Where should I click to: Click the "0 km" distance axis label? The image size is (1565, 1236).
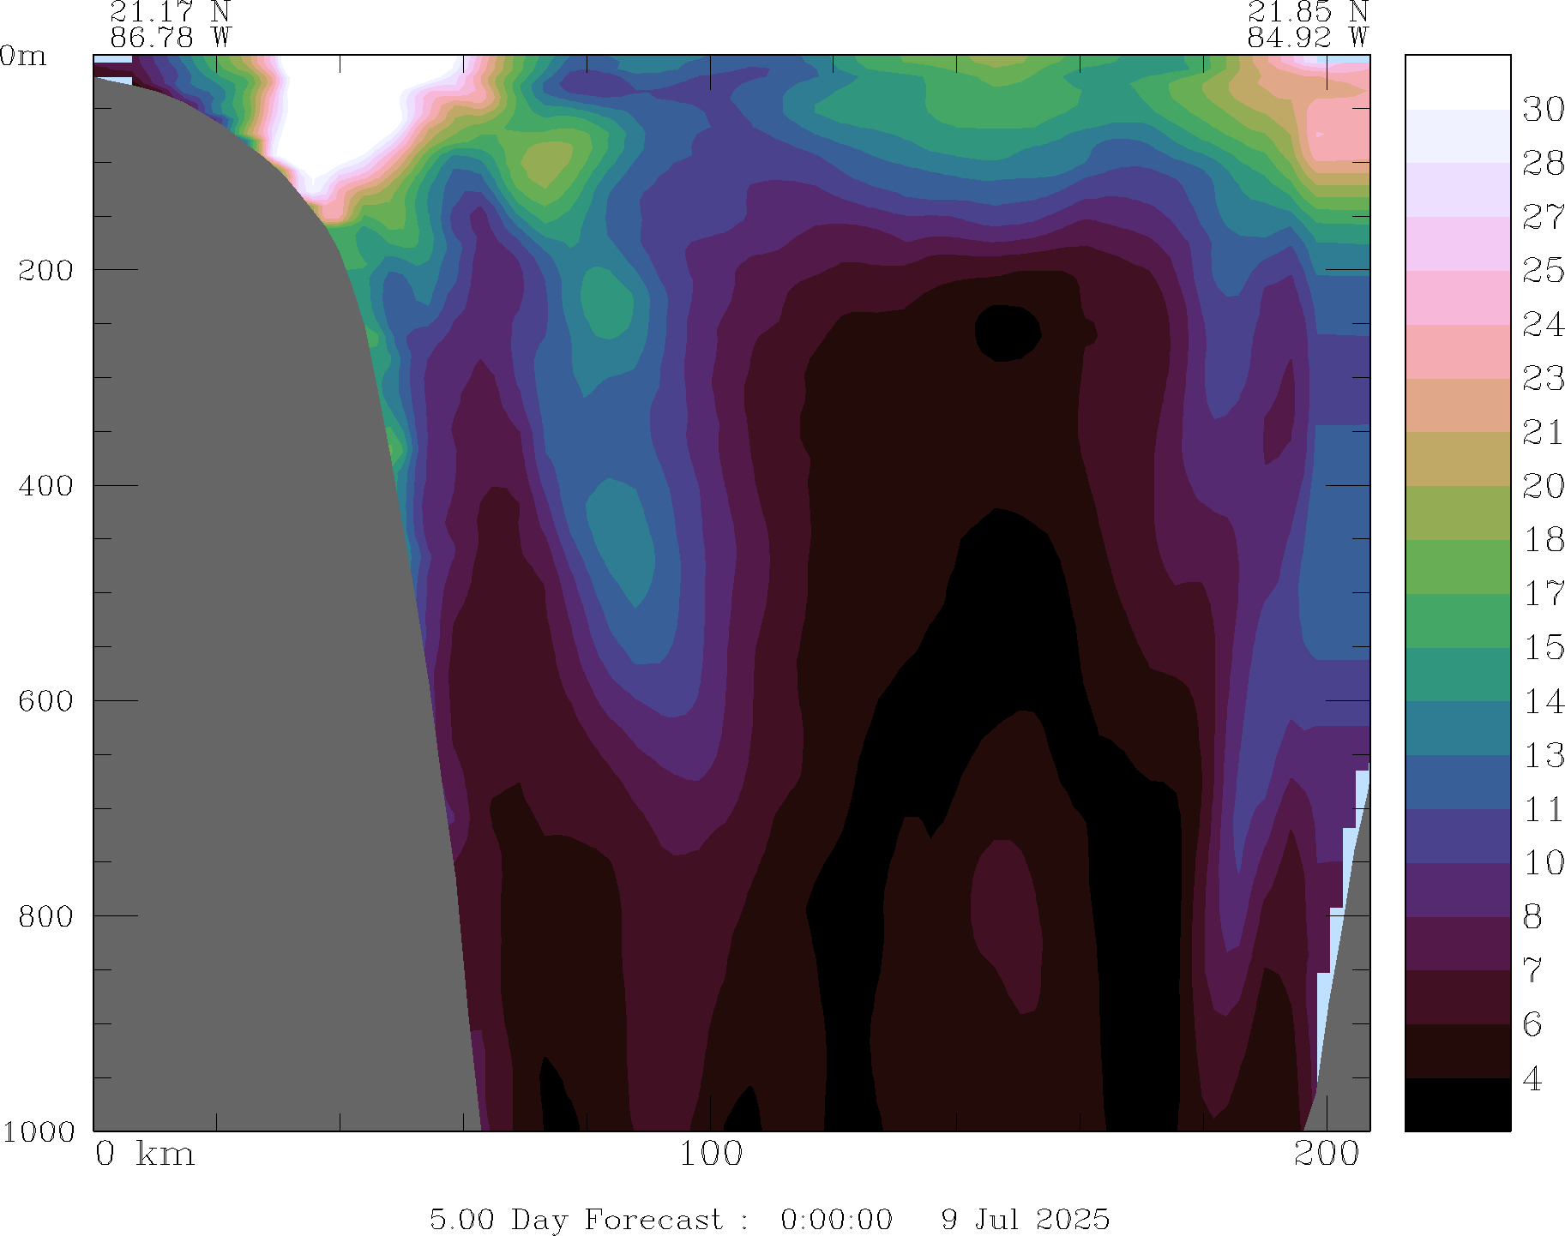[x=144, y=1155]
